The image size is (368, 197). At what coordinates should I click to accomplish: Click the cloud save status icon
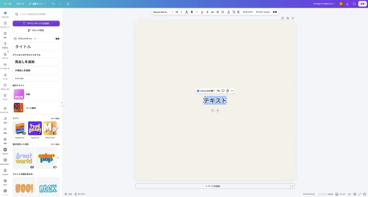(x=68, y=4)
